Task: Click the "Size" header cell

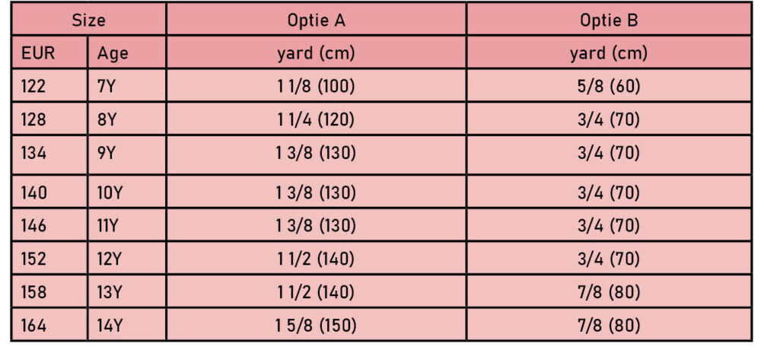Action: click(x=88, y=21)
